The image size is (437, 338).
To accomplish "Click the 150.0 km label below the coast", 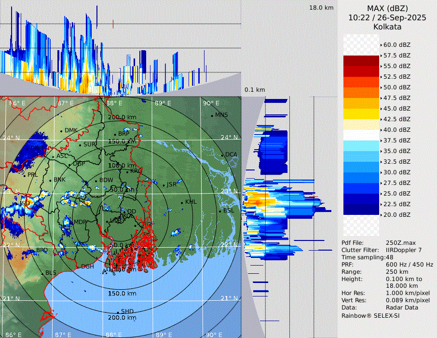I will pos(122,294).
